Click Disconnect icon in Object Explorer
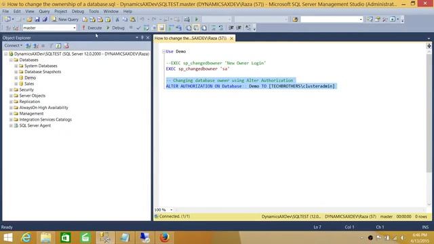Screen dimensions: 434x244 (36, 45)
